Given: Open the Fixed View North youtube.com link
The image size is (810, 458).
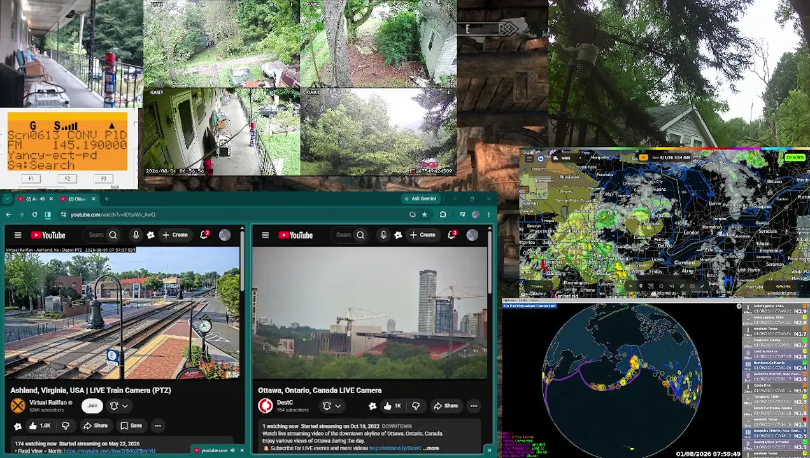Looking at the screenshot, I should [110, 451].
